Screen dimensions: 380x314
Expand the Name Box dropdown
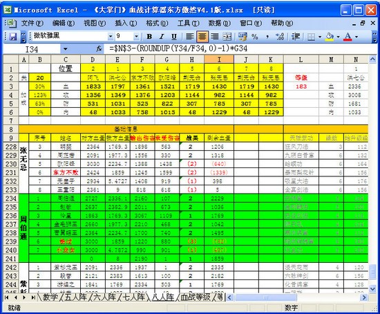coord(65,49)
